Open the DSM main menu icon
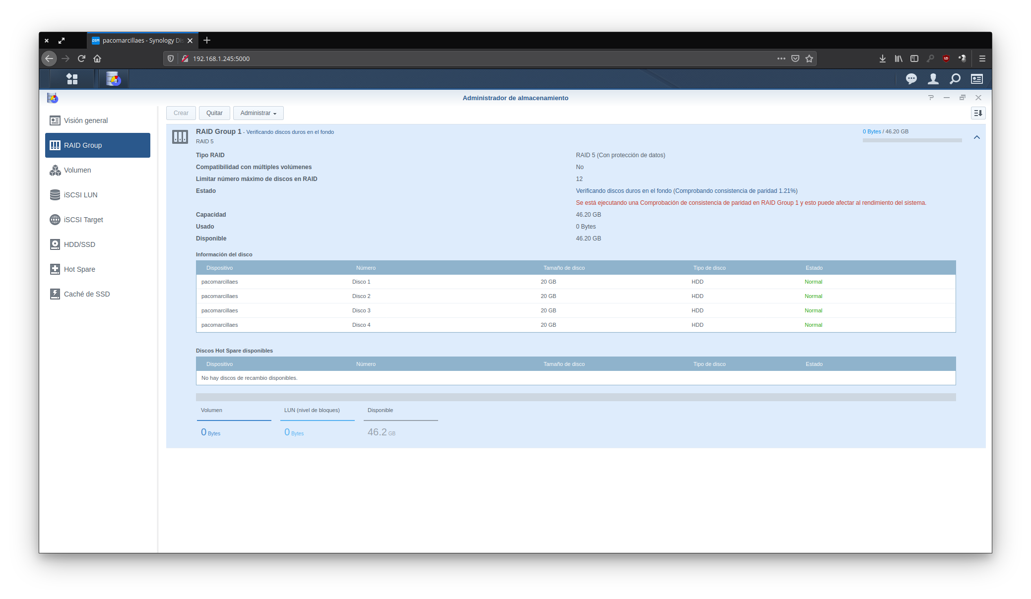 pos(72,79)
